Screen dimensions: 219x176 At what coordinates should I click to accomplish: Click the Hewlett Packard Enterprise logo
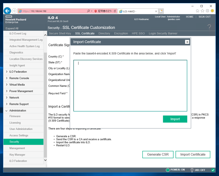[16, 19]
